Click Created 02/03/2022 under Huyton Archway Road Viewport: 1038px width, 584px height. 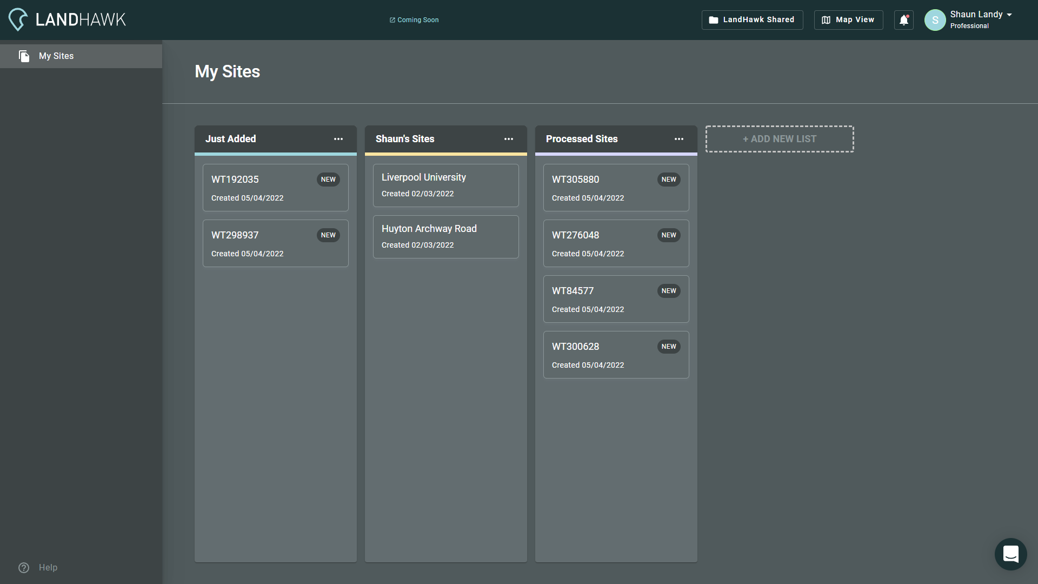click(x=418, y=245)
